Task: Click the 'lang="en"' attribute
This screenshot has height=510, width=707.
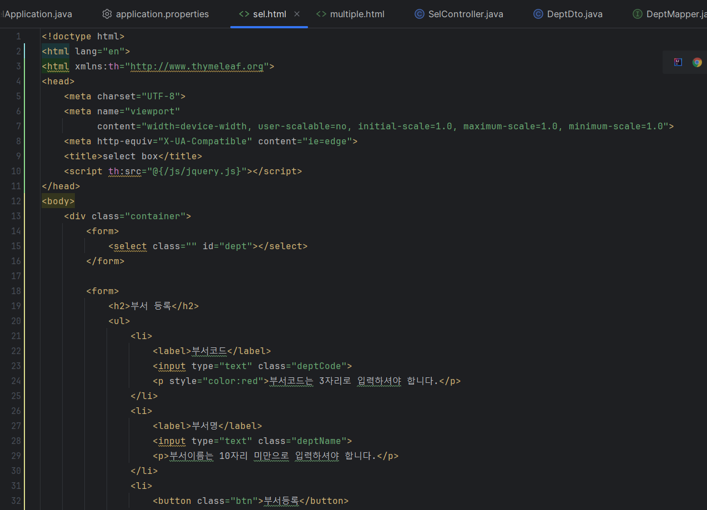Action: pos(100,52)
